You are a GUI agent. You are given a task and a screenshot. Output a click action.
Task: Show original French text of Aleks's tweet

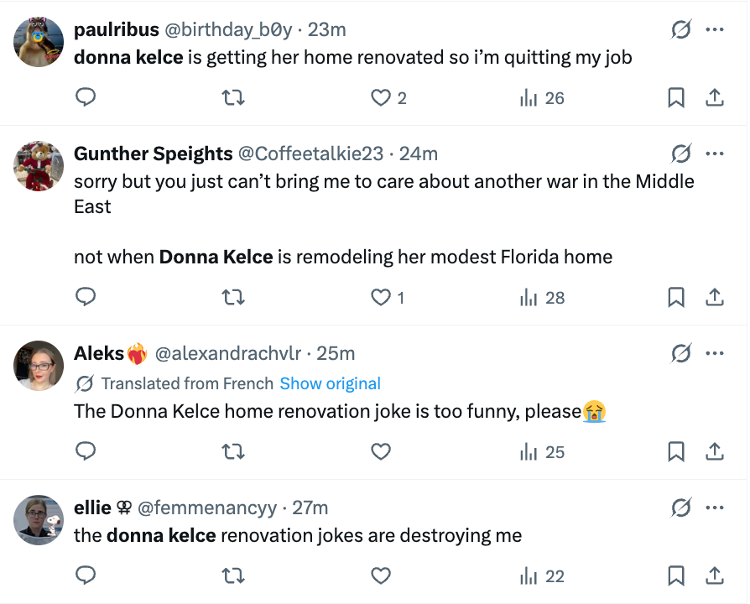330,383
